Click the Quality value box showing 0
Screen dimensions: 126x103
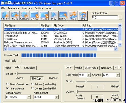point(97,97)
